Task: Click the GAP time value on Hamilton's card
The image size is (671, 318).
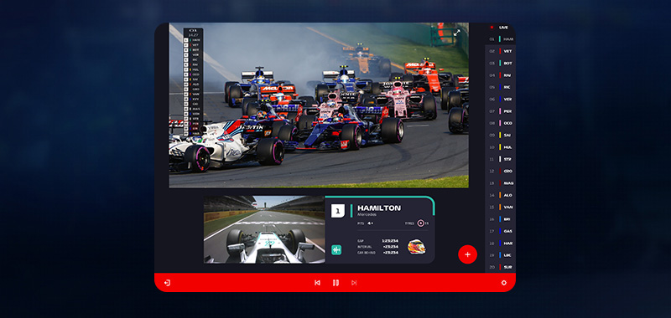Action: coord(390,241)
